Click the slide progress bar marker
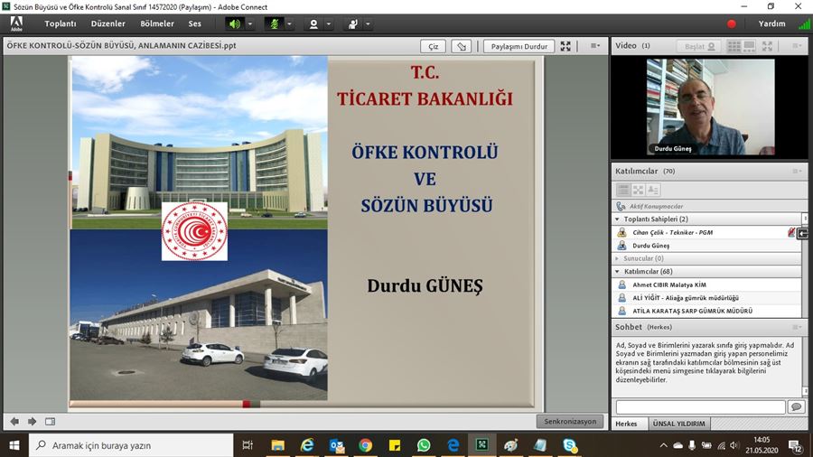813x457 pixels. pyautogui.click(x=247, y=404)
